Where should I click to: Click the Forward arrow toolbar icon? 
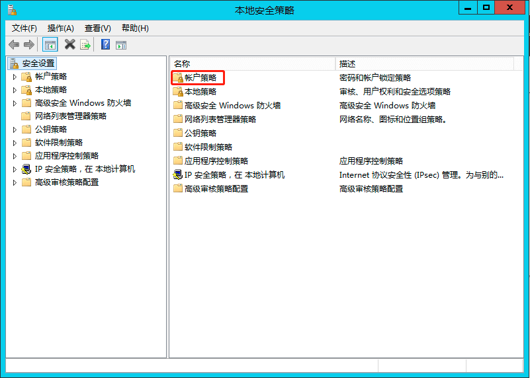click(29, 44)
